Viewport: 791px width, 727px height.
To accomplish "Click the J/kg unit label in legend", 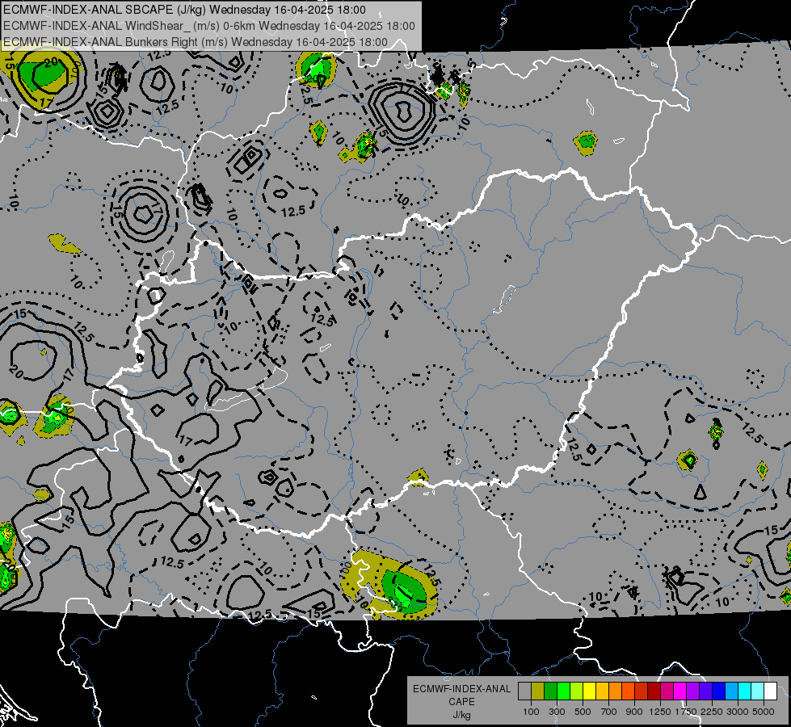I will 461,715.
